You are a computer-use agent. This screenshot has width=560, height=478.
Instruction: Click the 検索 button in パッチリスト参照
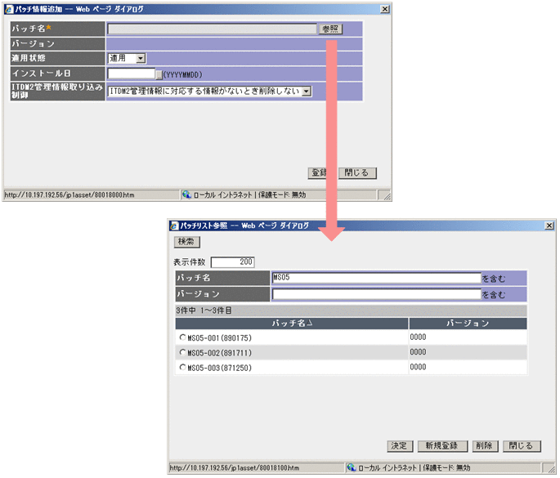click(x=186, y=242)
